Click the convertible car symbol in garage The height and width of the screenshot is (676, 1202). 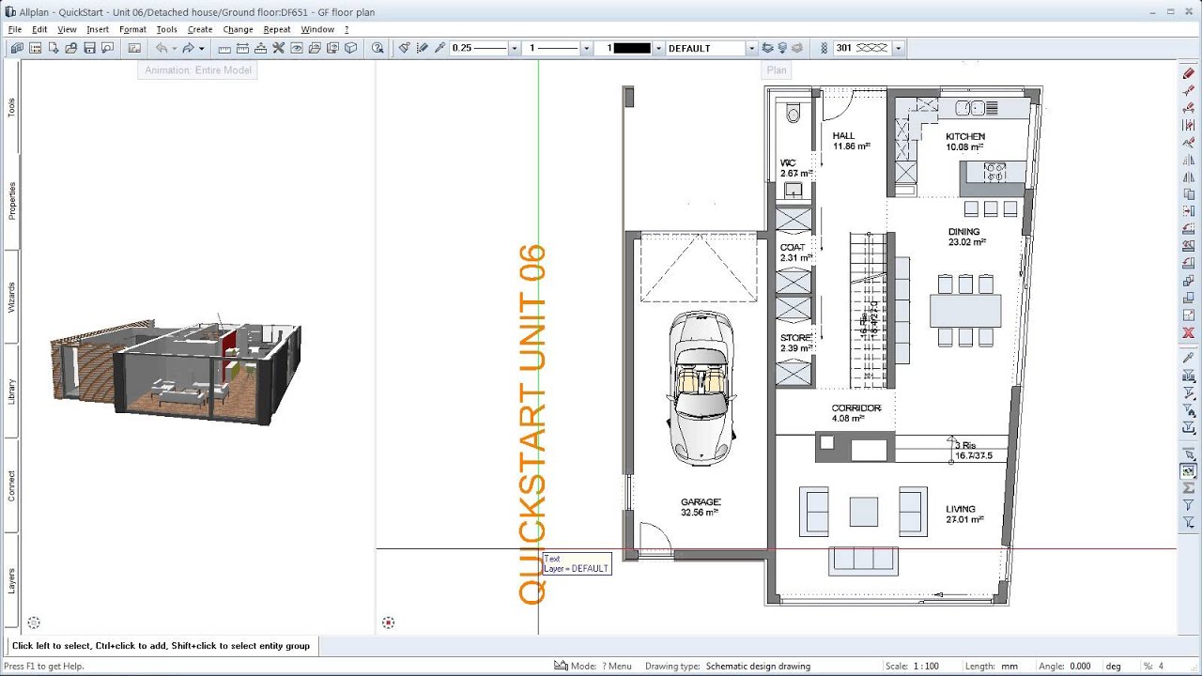701,389
